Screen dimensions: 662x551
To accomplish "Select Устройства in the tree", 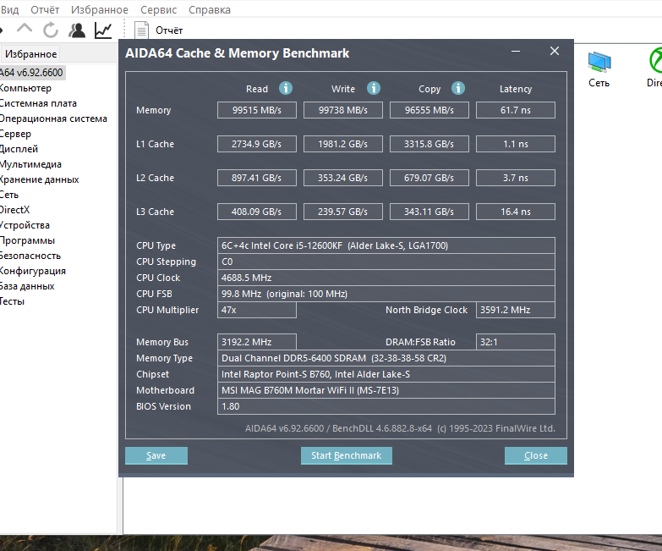I will [x=25, y=225].
